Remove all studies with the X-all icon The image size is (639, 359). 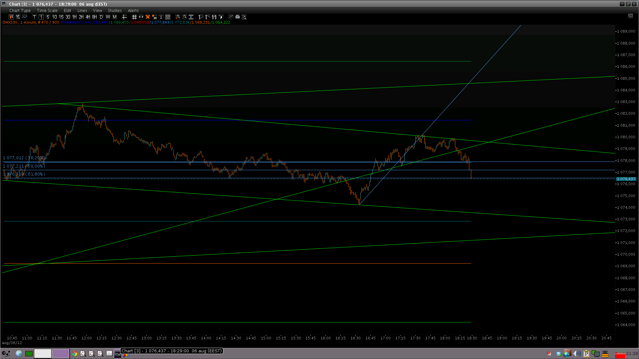154,17
